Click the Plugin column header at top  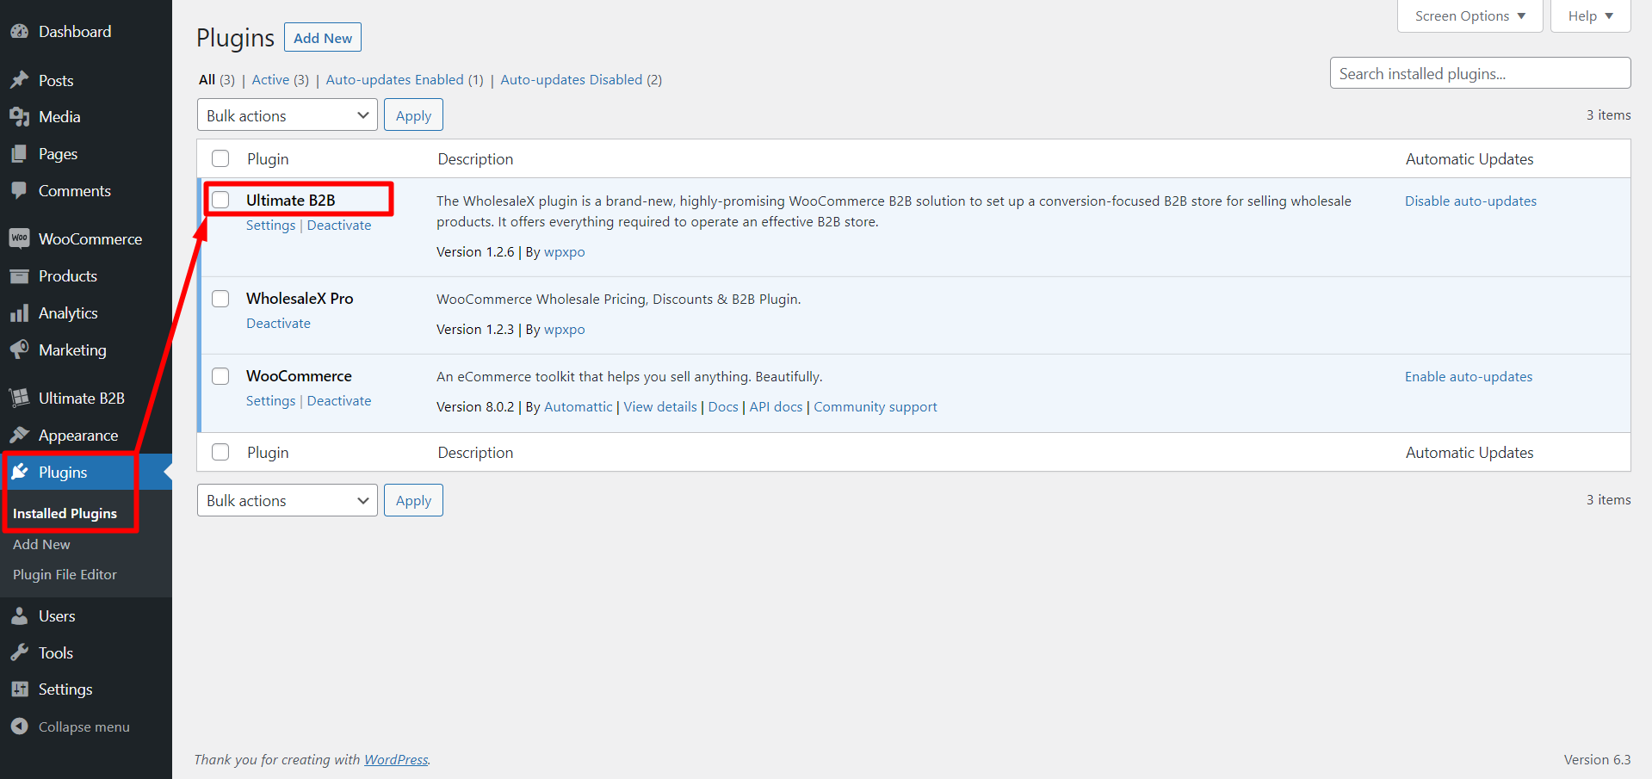point(268,159)
